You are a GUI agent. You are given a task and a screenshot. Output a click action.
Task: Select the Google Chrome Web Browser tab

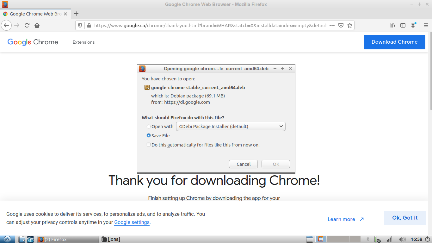(36, 14)
